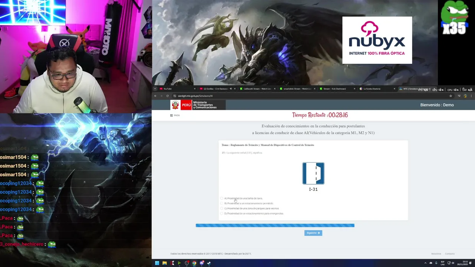Expand the system tray hidden icons chevron
This screenshot has width=475, height=267.
(425, 263)
